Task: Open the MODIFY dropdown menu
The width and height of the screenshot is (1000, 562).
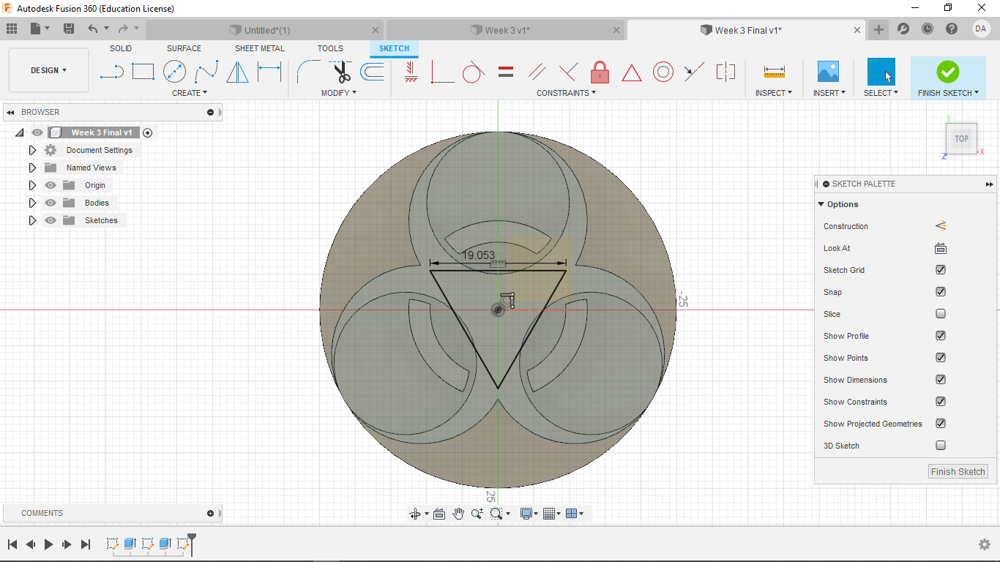Action: point(339,93)
